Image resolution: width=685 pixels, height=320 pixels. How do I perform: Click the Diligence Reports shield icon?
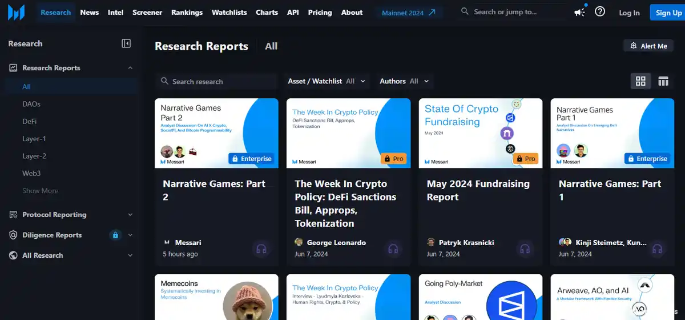click(13, 235)
